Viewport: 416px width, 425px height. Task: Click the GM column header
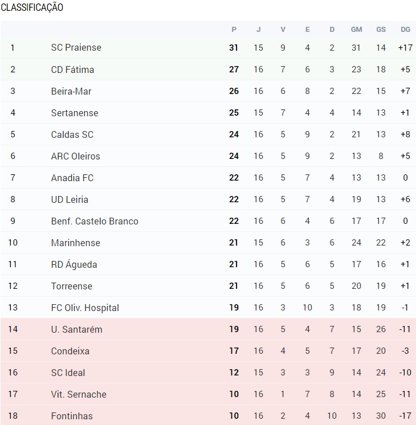click(x=356, y=30)
